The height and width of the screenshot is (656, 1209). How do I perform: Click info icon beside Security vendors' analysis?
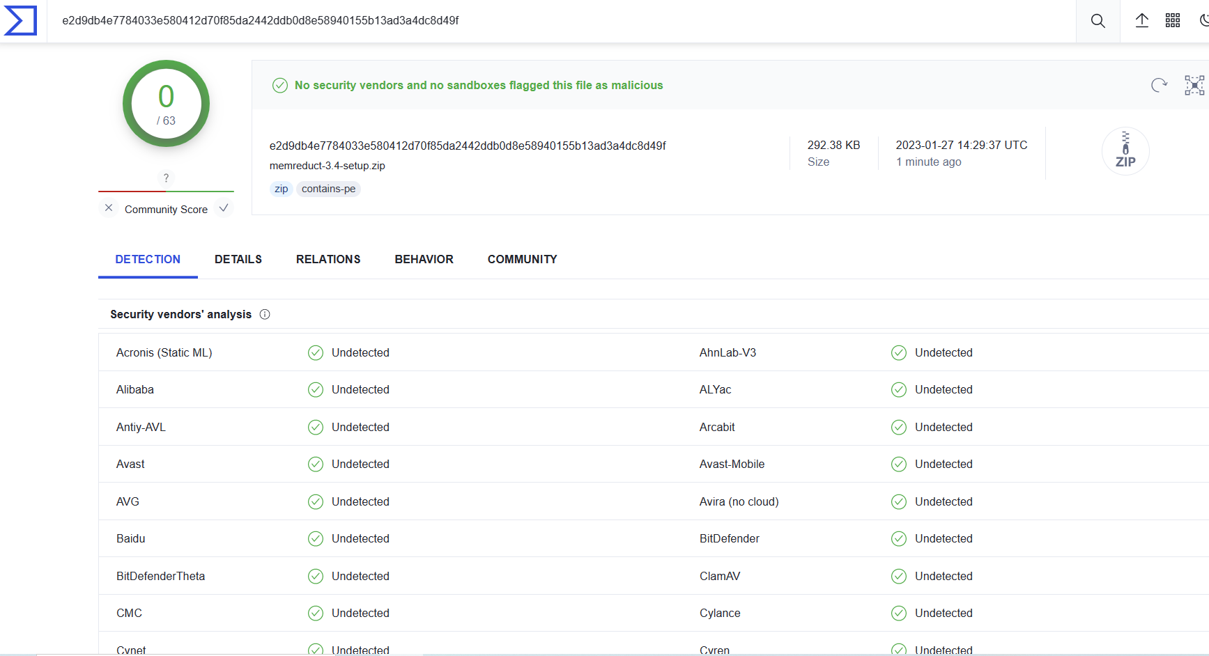click(265, 314)
